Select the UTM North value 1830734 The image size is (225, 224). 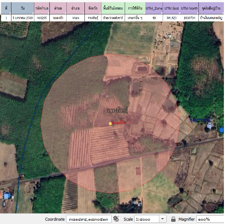tap(189, 17)
